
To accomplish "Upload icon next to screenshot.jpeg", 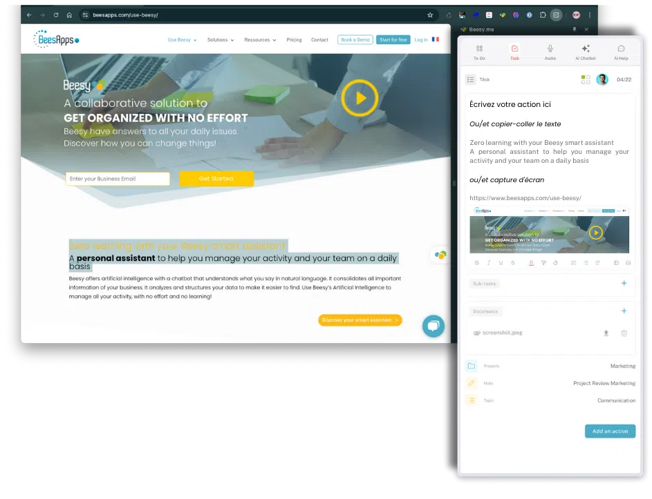I will click(606, 333).
